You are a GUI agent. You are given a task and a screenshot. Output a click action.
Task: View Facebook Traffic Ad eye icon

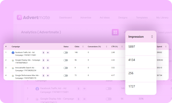pos(48,53)
